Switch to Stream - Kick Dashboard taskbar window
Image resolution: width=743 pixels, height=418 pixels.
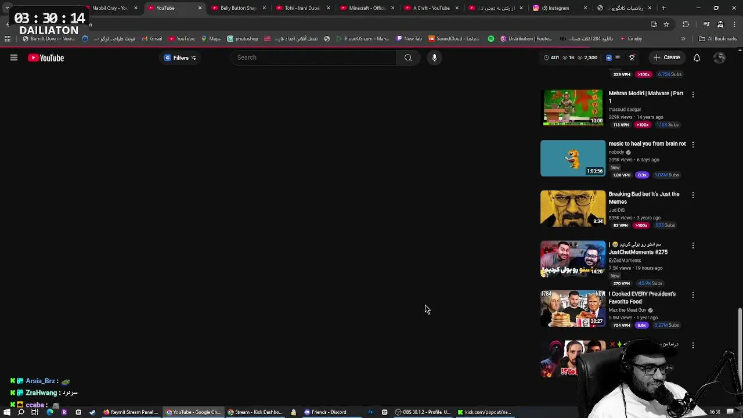[x=255, y=412]
